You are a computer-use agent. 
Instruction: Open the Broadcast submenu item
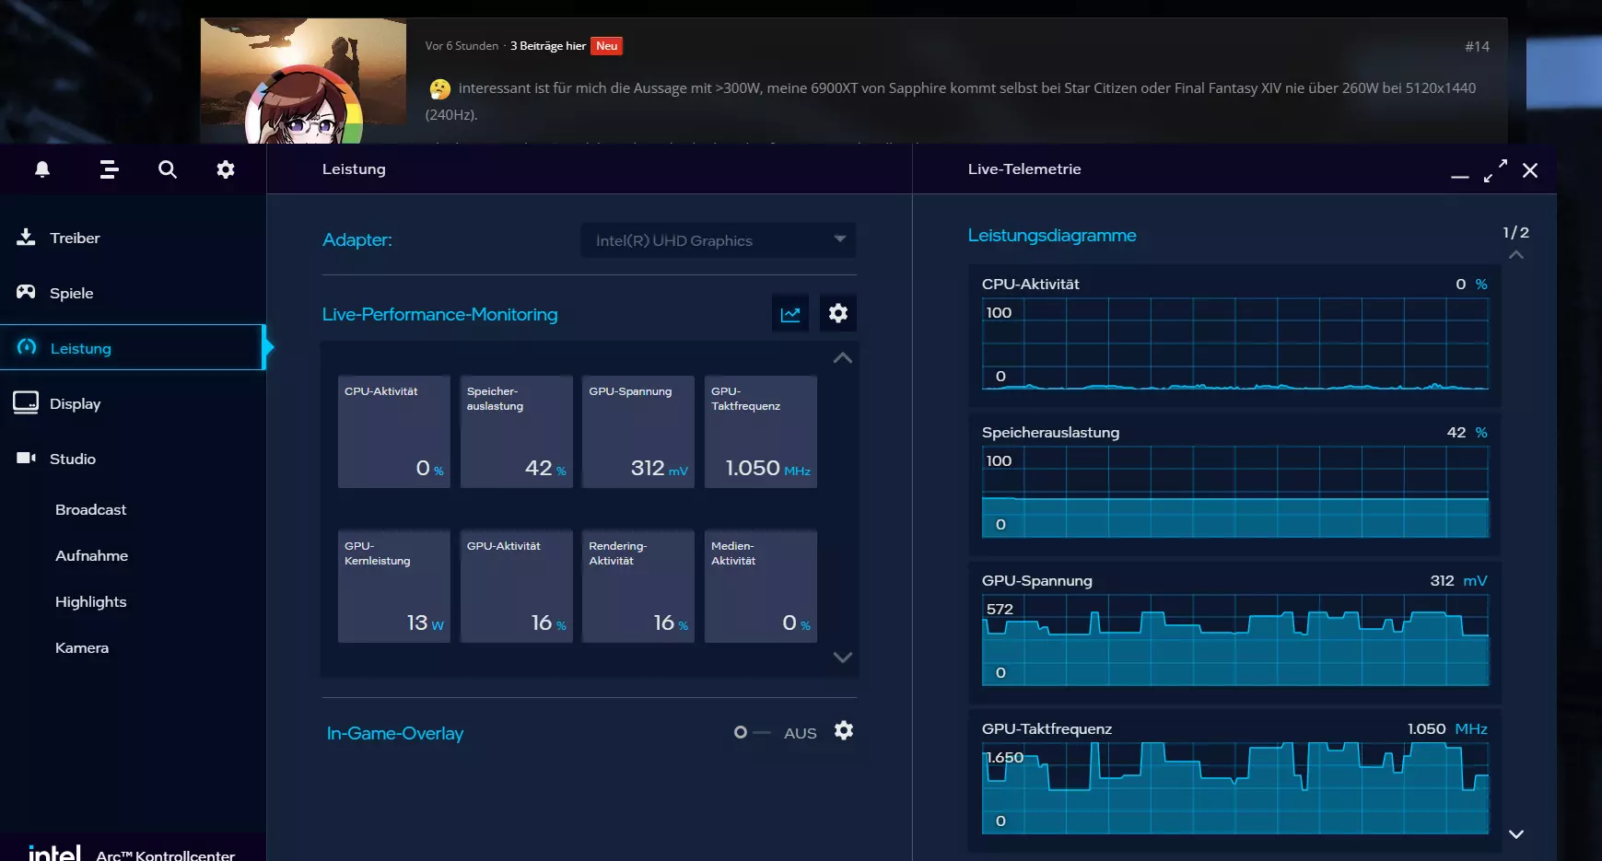pos(90,509)
